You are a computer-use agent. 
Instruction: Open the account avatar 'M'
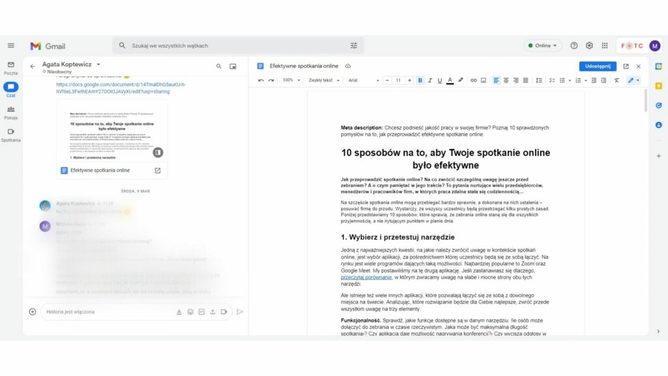coord(655,46)
